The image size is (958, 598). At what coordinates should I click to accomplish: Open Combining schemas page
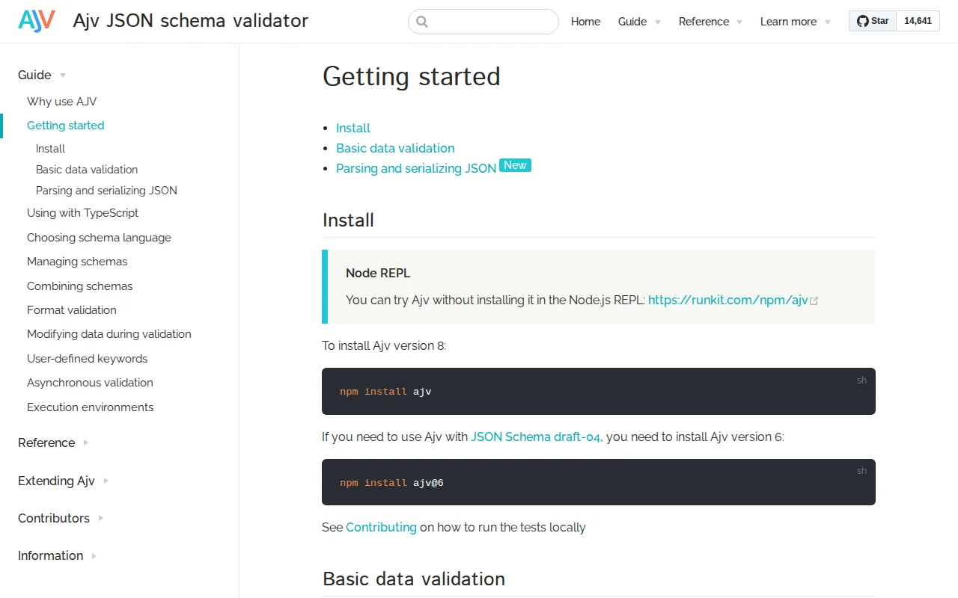click(x=79, y=286)
